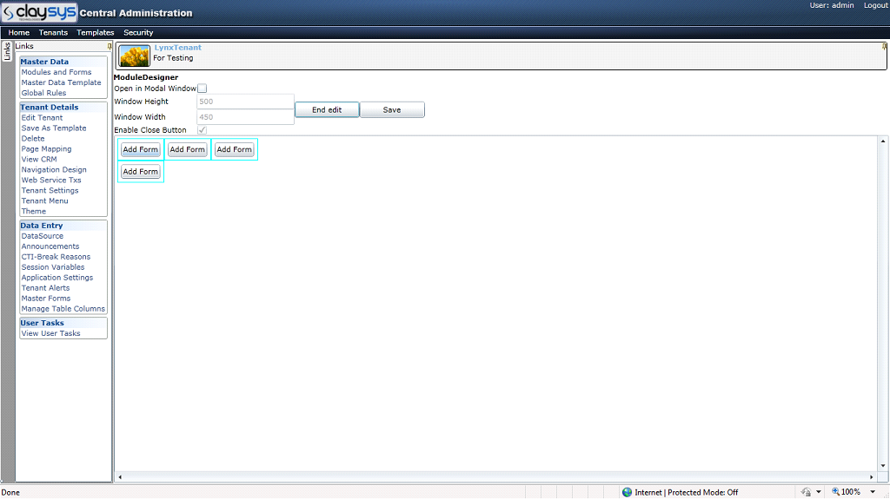This screenshot has height=499, width=890.
Task: Open the Tenants menu
Action: (x=53, y=32)
